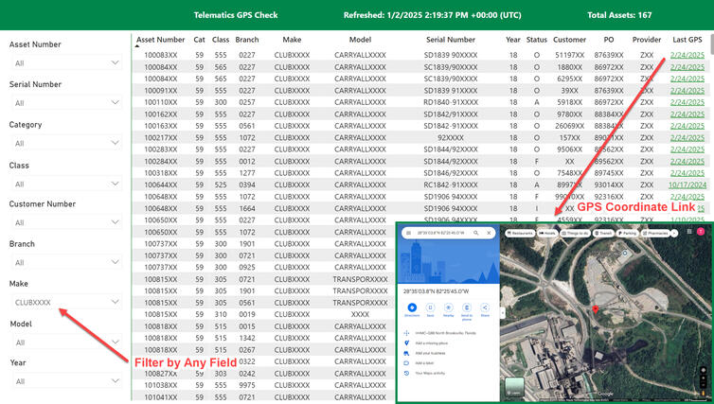Screen dimensions: 714x404
Task: Sort table by Serial Number column header
Action: (450, 40)
